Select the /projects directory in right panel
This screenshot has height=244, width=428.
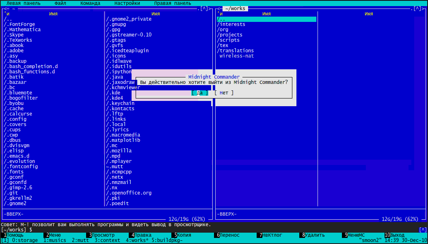point(230,35)
